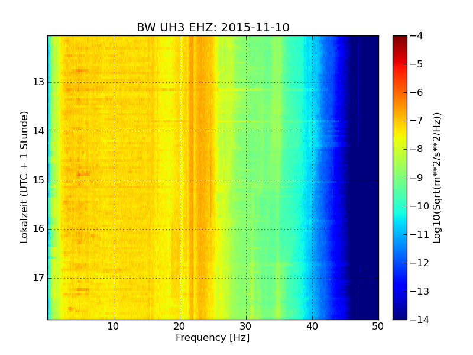
Task: Click colorbar tick label '−9'
Action: [x=417, y=177]
